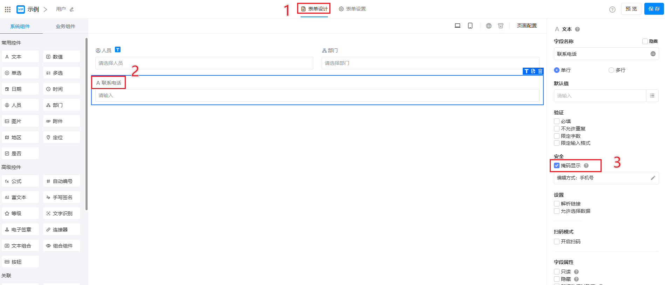Switch to desktop preview layout icon
The height and width of the screenshot is (285, 665).
pyautogui.click(x=457, y=26)
